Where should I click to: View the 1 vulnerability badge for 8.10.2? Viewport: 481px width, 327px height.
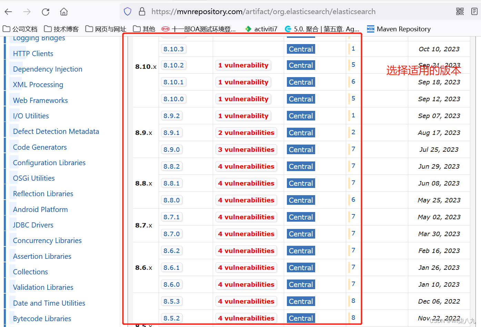pyautogui.click(x=243, y=65)
